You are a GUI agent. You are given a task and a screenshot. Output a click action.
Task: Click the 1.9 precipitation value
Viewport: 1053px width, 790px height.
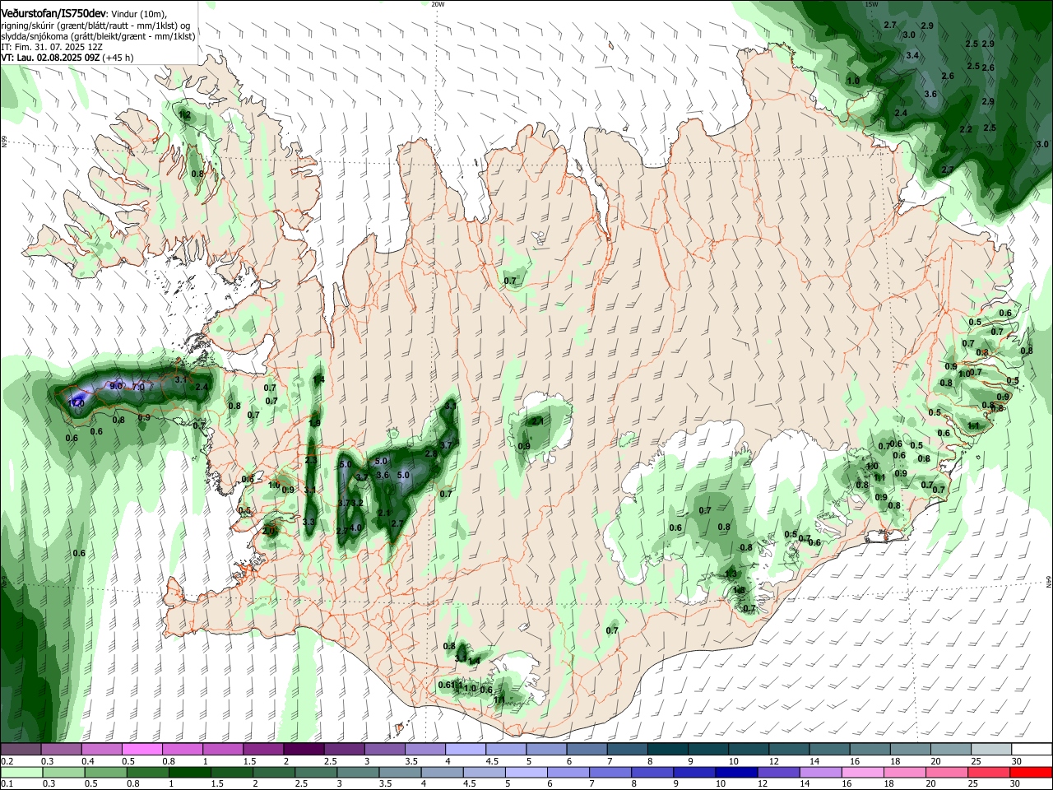[x=314, y=424]
